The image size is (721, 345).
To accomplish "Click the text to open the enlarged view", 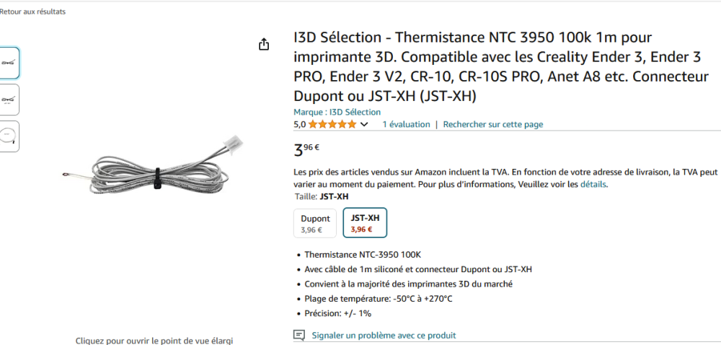I will point(154,340).
